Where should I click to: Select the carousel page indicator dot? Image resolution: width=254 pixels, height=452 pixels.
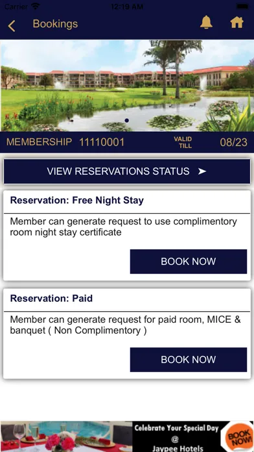point(127,121)
